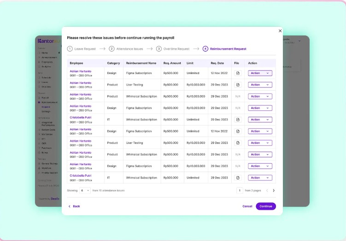Go to the Attendance Issues step
The width and height of the screenshot is (346, 241).
126,49
